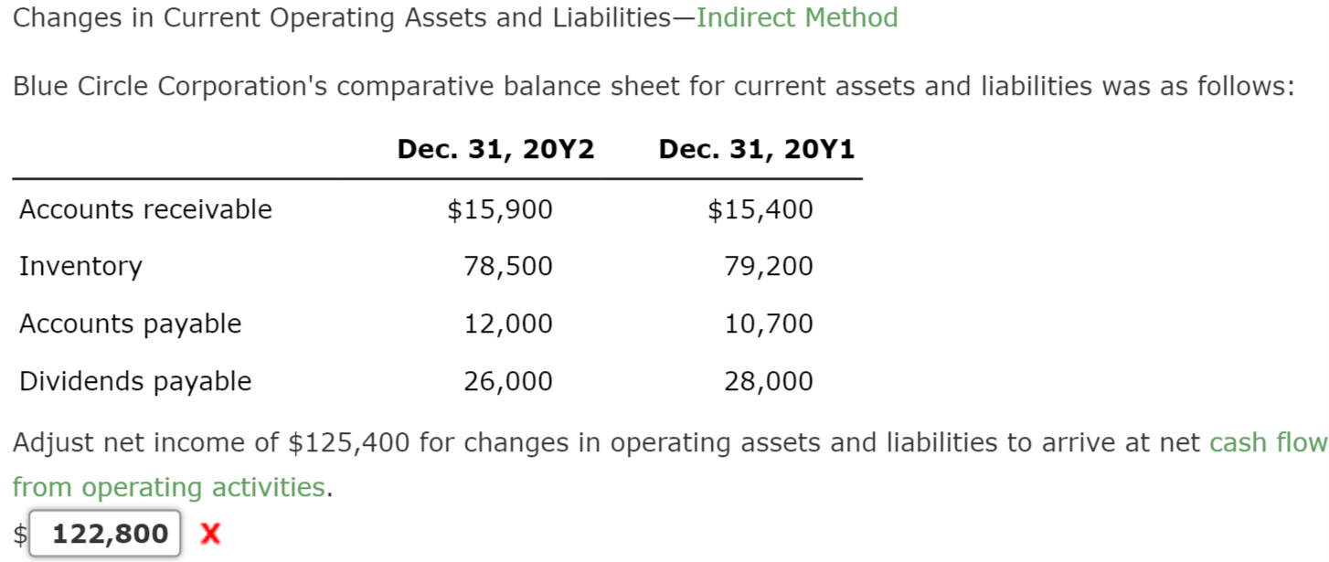The height and width of the screenshot is (562, 1329).
Task: Select the Accounts receivable row label
Action: [145, 209]
